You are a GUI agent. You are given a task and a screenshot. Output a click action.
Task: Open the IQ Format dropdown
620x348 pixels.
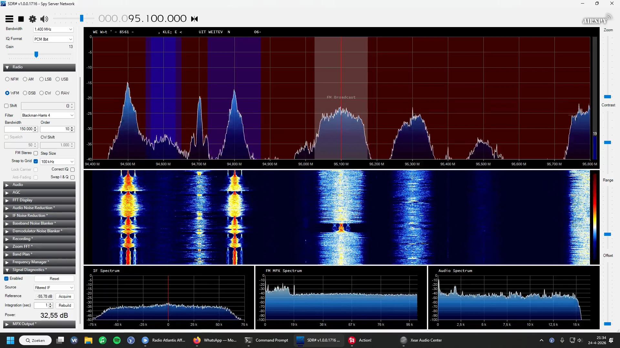coord(54,39)
